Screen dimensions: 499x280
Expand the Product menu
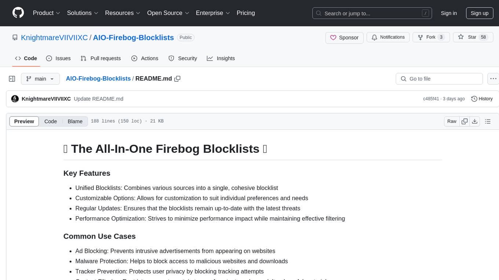click(47, 13)
